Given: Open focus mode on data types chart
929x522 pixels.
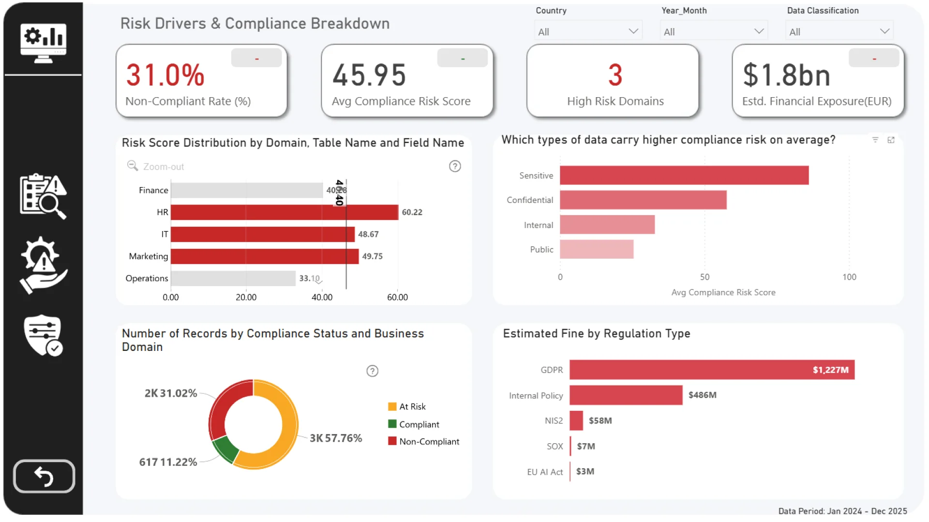Looking at the screenshot, I should pyautogui.click(x=891, y=140).
